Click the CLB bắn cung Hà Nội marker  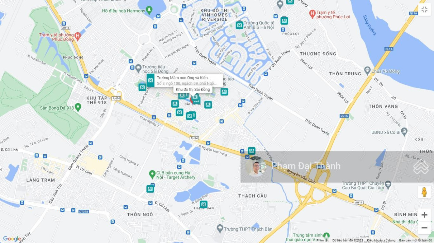click(152, 174)
